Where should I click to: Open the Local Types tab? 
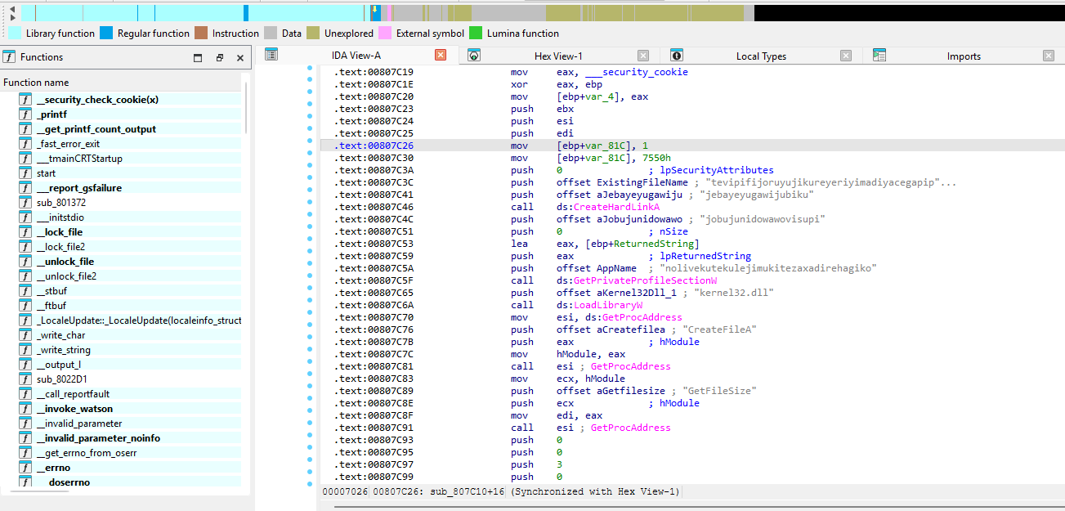[x=761, y=56]
